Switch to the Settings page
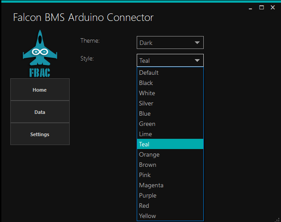Viewport: 281px width, 222px height. tap(40, 134)
